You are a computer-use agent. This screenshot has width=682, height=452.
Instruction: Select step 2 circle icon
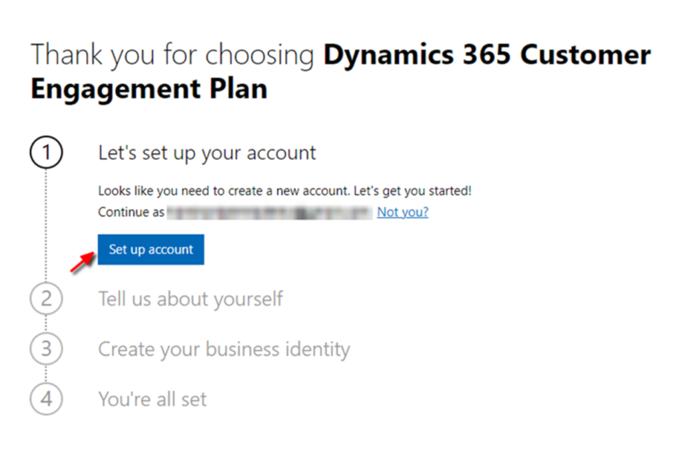(x=46, y=299)
